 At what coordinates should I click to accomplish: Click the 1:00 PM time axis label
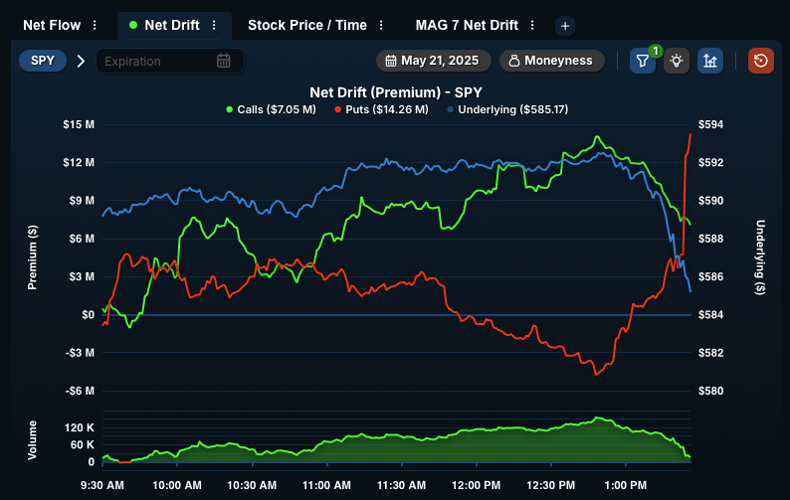coord(626,485)
